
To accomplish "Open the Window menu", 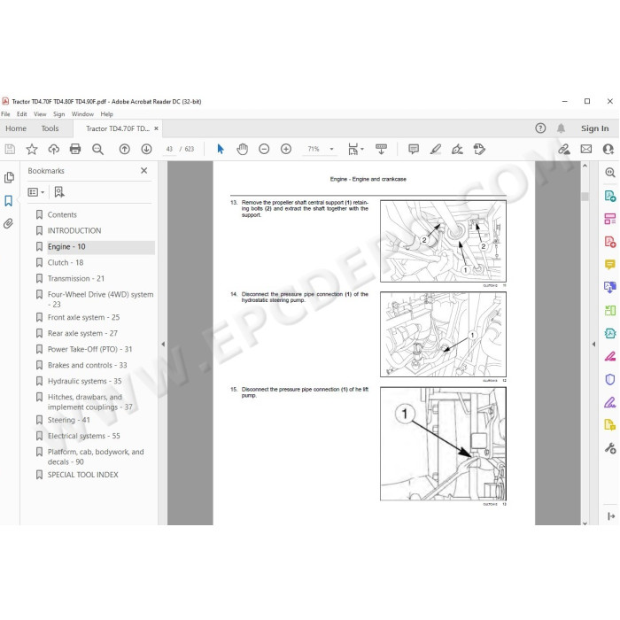I will coord(82,114).
